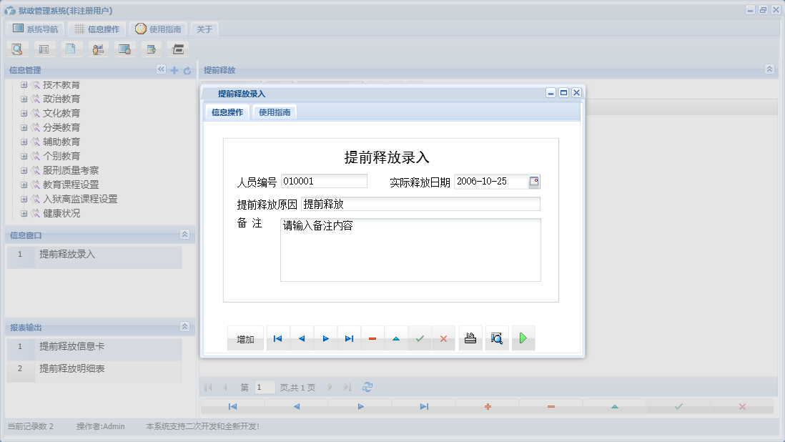Open print preview in the release entry dialog
Image resolution: width=785 pixels, height=442 pixels.
(x=496, y=338)
